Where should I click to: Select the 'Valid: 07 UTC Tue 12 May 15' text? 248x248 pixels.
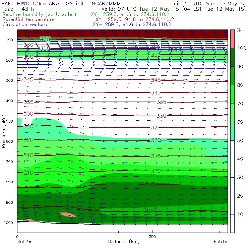[x=141, y=9]
